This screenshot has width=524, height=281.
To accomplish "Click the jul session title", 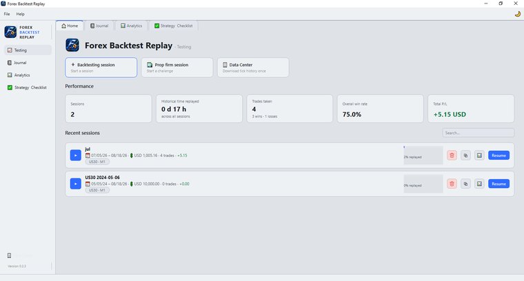I will 88,149.
